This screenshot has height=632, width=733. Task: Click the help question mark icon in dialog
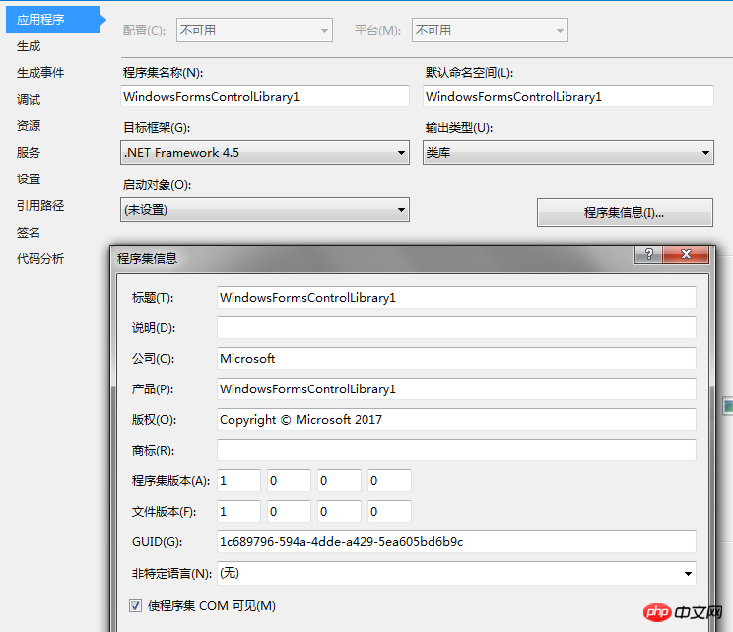(649, 254)
